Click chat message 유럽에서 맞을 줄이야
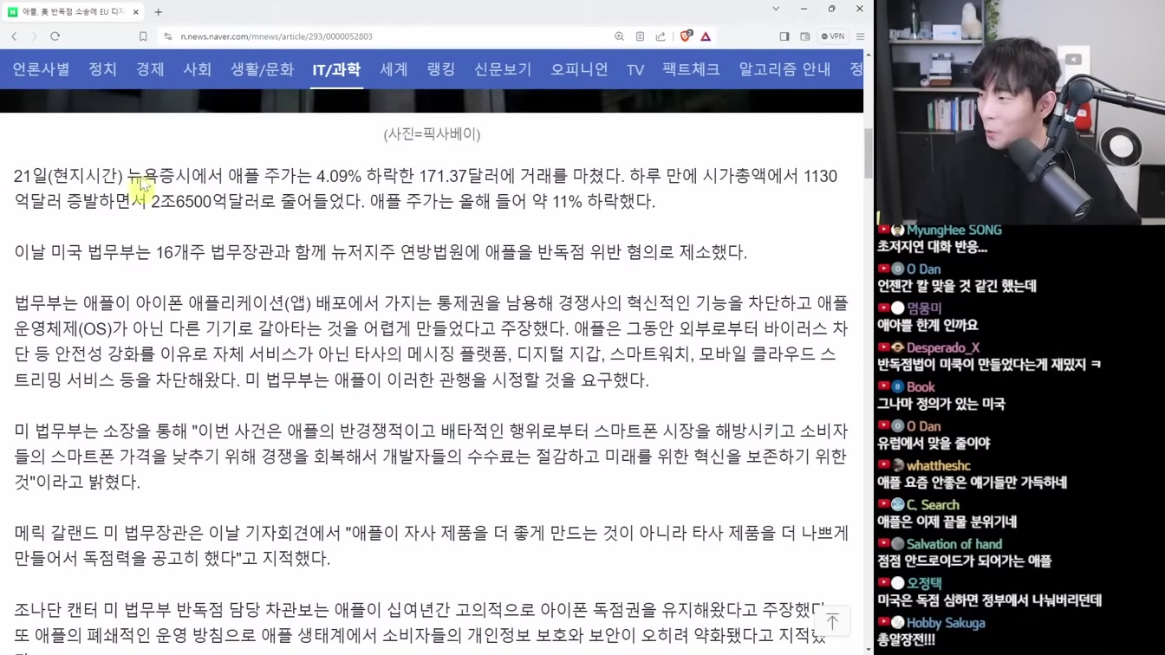Image resolution: width=1165 pixels, height=655 pixels. [934, 443]
